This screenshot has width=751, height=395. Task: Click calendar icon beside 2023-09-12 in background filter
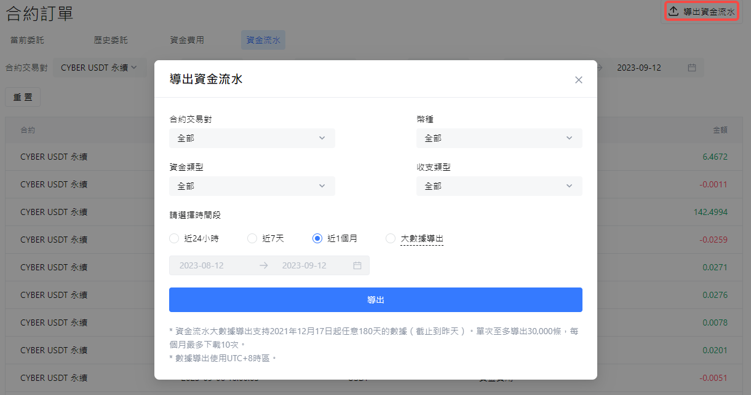(692, 68)
